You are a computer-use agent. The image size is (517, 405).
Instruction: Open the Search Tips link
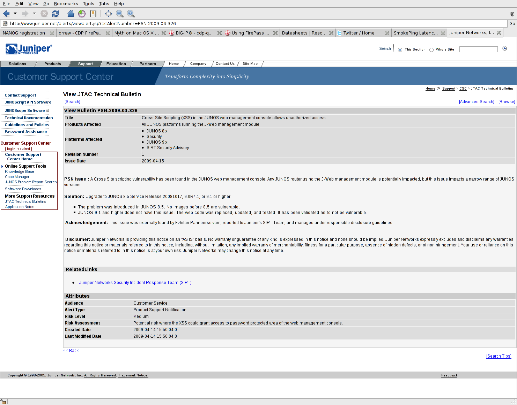tap(499, 356)
